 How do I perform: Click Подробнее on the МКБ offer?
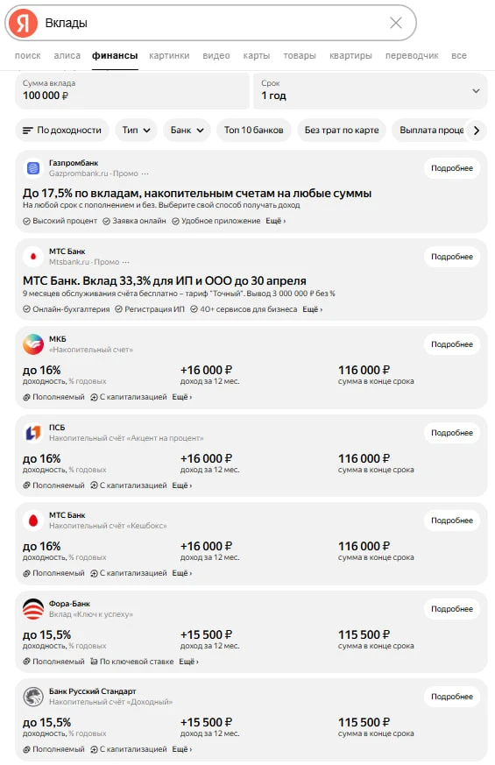click(x=452, y=344)
